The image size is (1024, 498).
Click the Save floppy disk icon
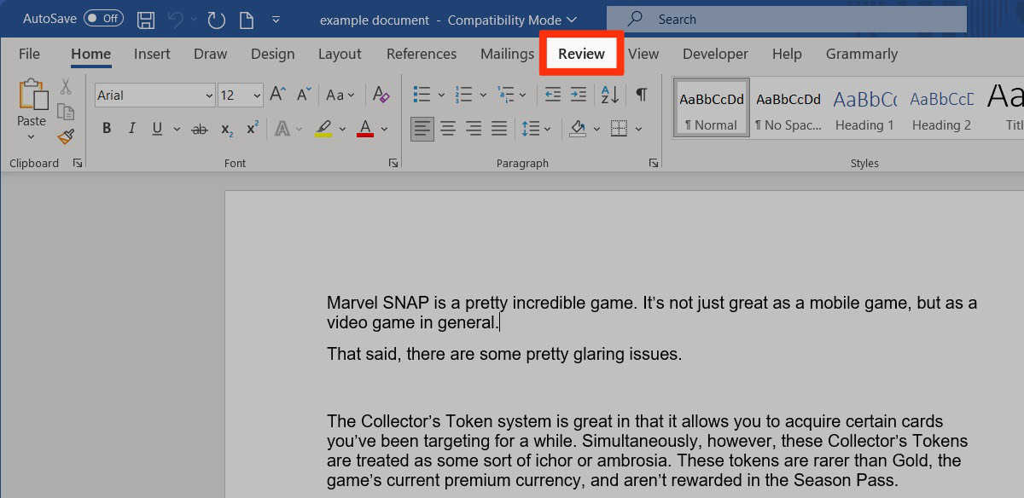[x=146, y=20]
